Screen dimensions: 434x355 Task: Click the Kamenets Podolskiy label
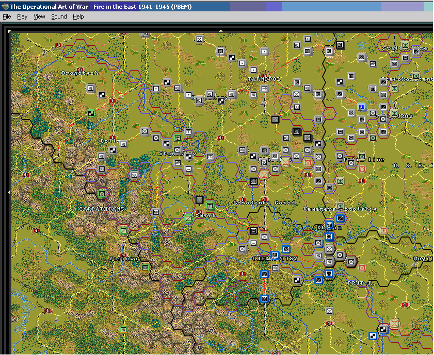(x=340, y=209)
